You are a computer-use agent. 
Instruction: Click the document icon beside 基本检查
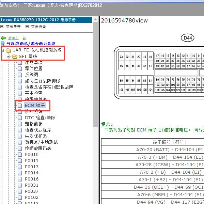(20, 93)
